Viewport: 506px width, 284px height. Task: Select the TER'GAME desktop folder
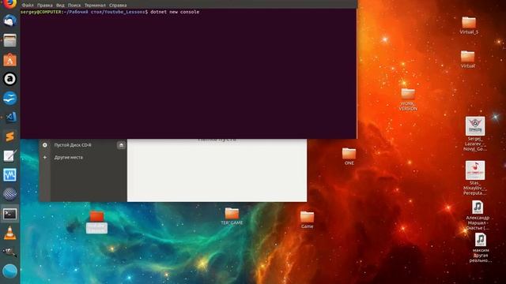[x=232, y=216]
